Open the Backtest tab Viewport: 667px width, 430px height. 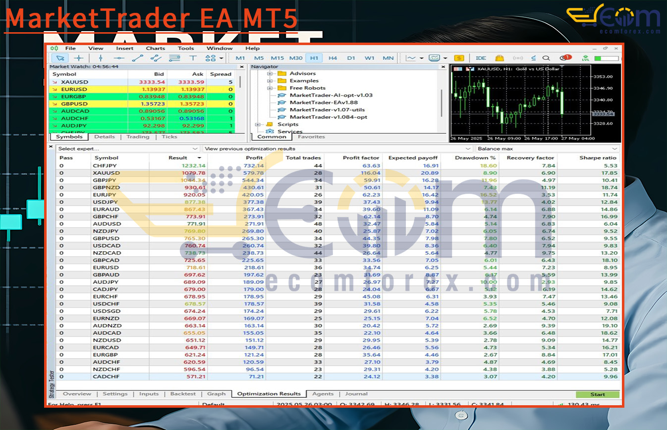click(183, 394)
